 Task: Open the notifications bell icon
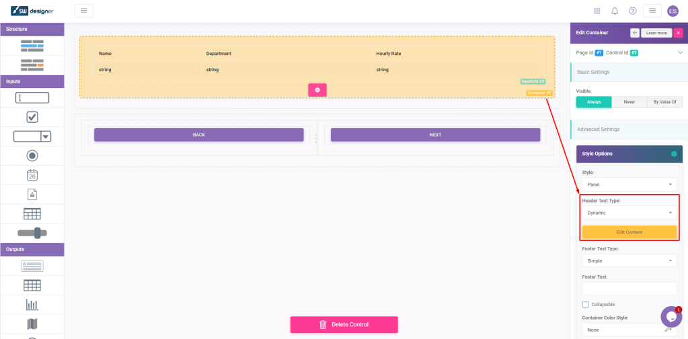point(615,11)
